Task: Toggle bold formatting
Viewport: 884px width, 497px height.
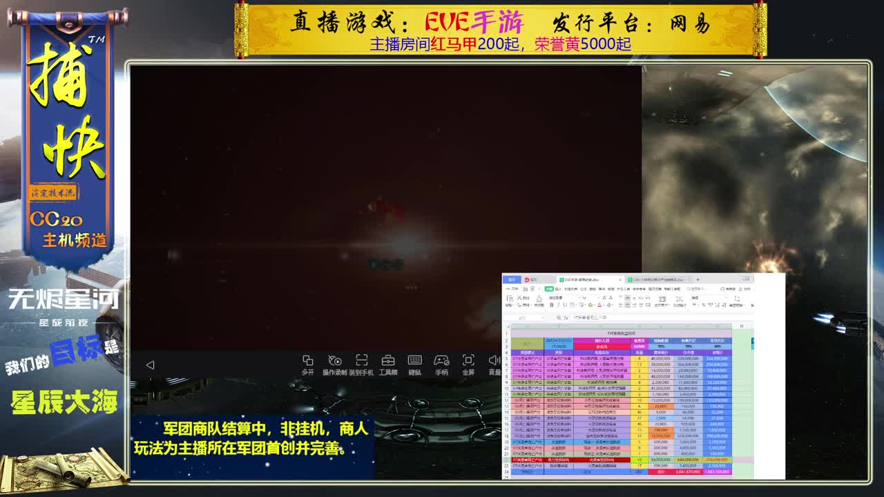Action: pyautogui.click(x=551, y=304)
